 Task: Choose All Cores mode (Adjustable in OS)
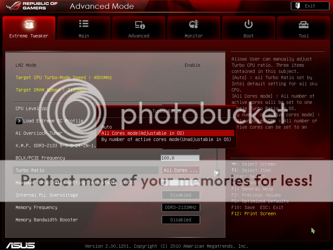(166, 133)
